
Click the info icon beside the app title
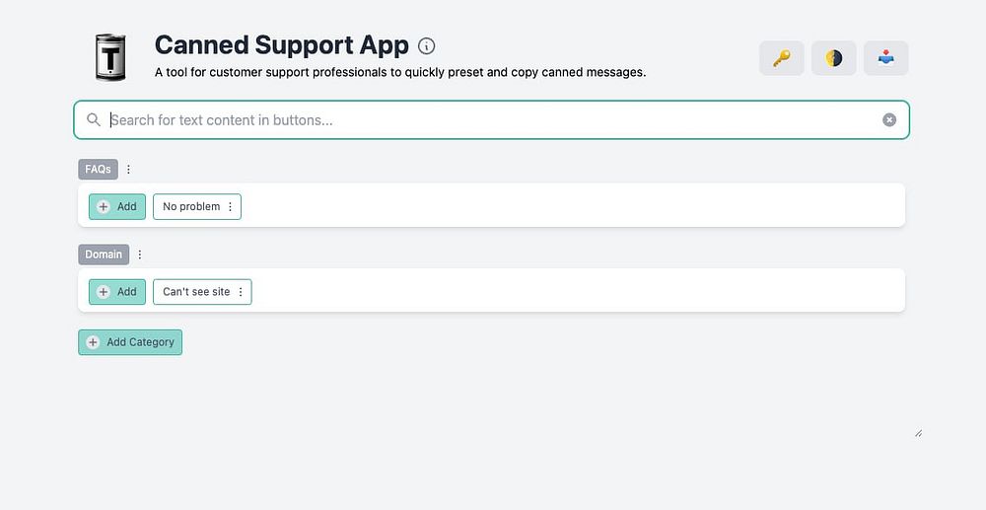pyautogui.click(x=427, y=46)
